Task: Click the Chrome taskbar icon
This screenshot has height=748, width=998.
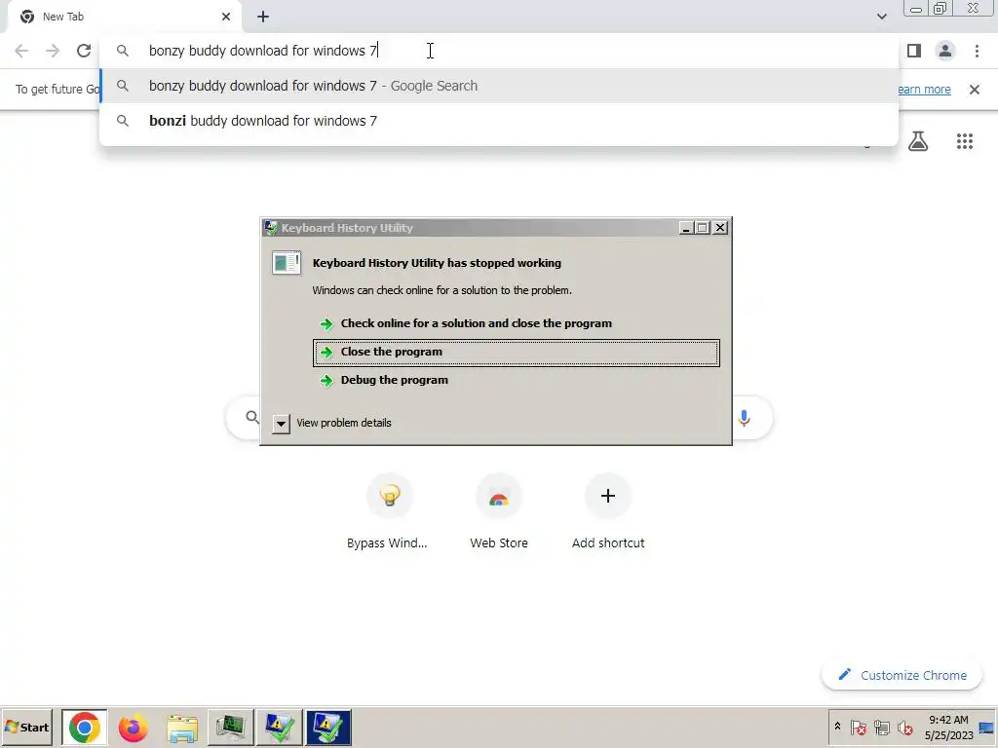Action: pyautogui.click(x=85, y=728)
